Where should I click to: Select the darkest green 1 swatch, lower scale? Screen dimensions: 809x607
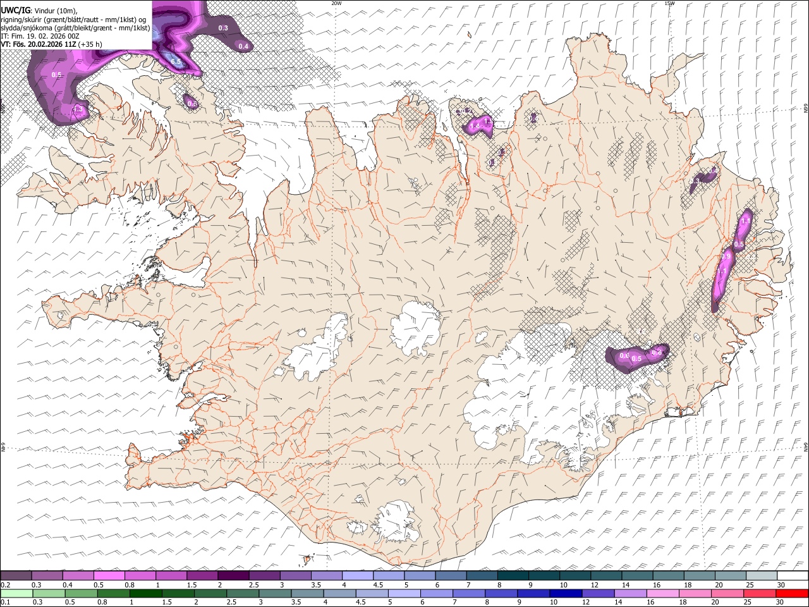[x=145, y=593]
